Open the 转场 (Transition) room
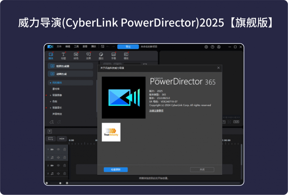This screenshot has width=288, height=195. pyautogui.click(x=76, y=56)
